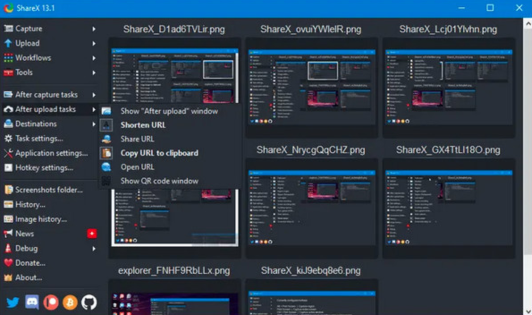Toggle the Share URL icon

click(106, 139)
